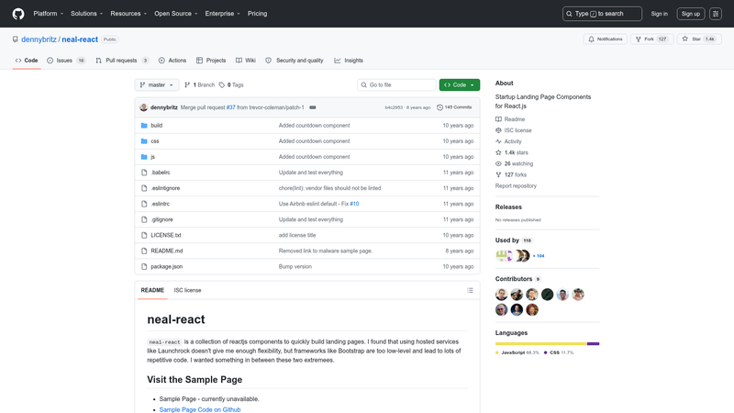The width and height of the screenshot is (734, 413).
Task: Open Security and quality tab
Action: pos(295,61)
